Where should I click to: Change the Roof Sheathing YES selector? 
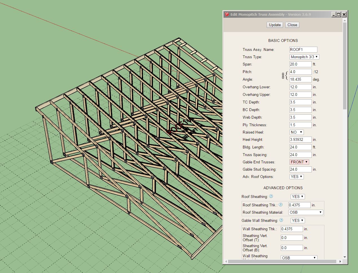tap(298, 197)
